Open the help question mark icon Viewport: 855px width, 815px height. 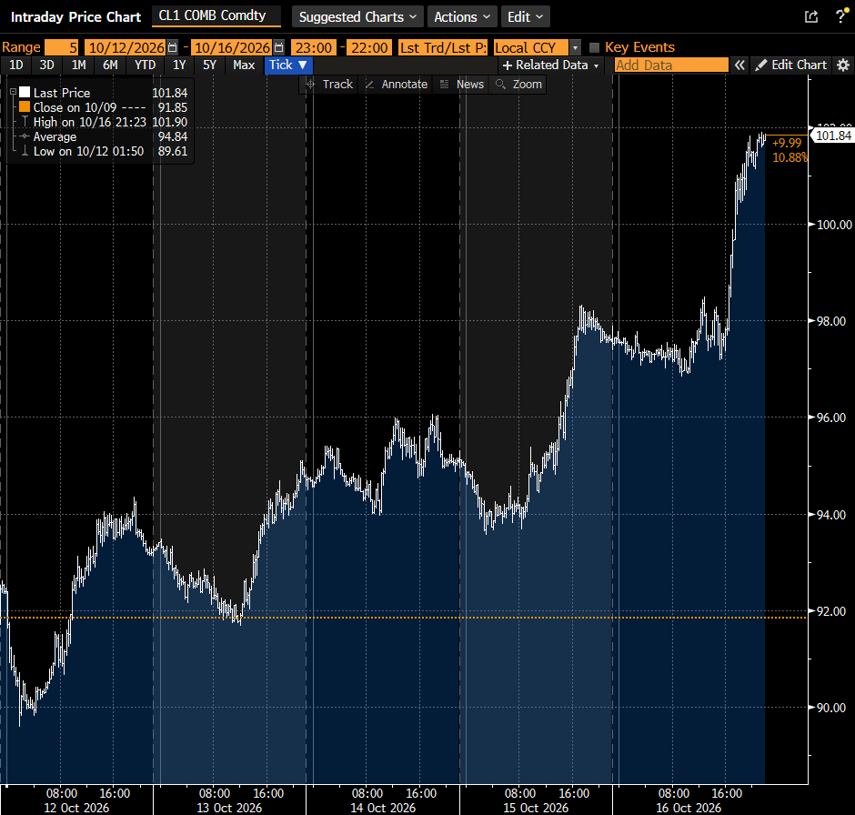(x=840, y=17)
